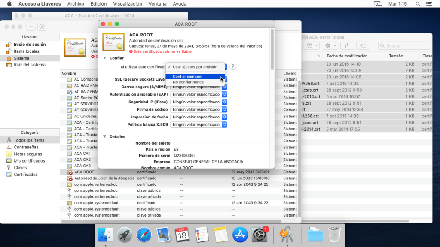The image size is (440, 247).
Task: Show the 'Contraseñas' category
Action: pyautogui.click(x=30, y=147)
